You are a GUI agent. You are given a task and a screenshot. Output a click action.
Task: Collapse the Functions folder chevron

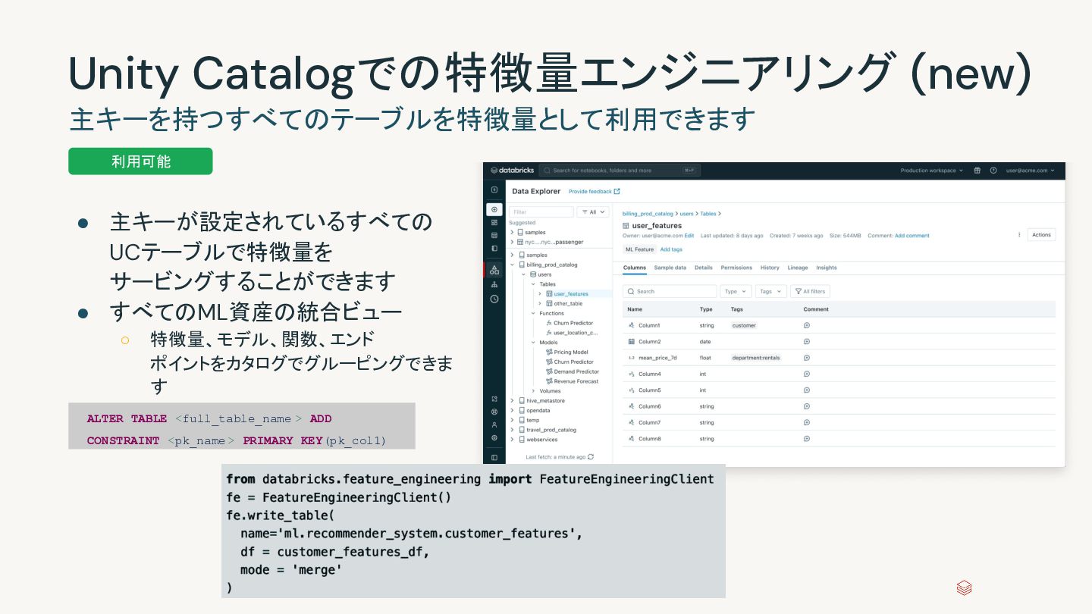[533, 313]
